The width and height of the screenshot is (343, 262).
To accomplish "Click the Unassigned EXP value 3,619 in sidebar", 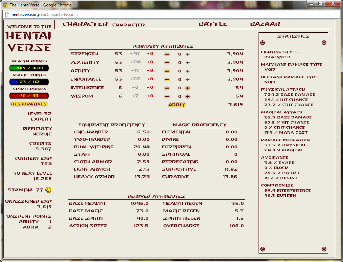I will (x=44, y=207).
